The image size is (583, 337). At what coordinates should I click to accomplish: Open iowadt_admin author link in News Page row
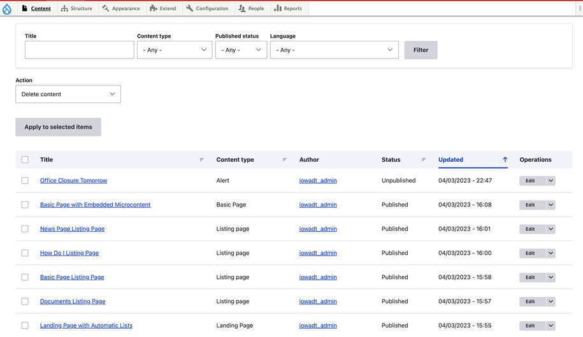coord(318,229)
